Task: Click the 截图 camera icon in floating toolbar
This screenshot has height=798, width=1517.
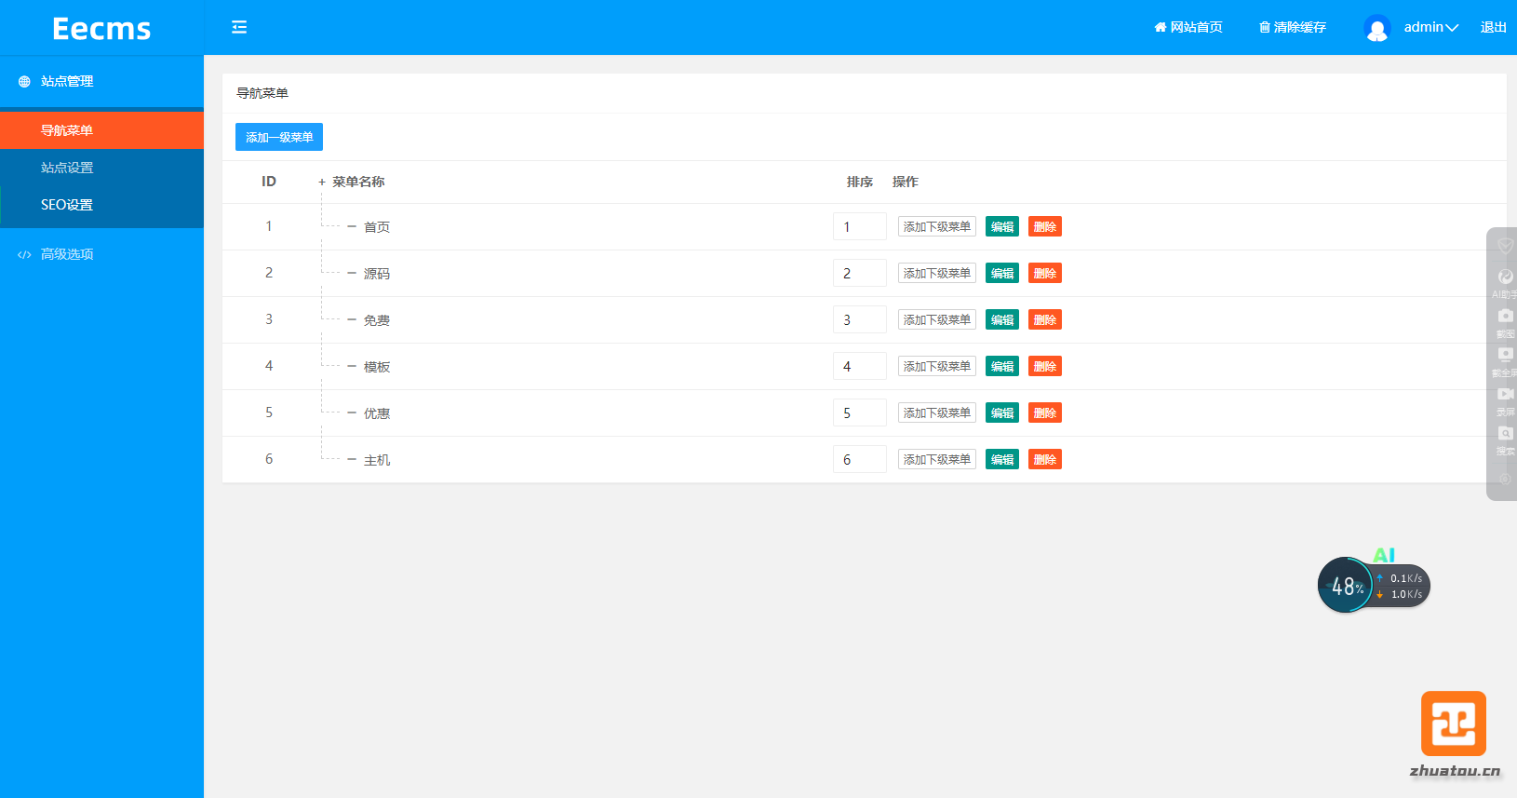Action: tap(1505, 317)
